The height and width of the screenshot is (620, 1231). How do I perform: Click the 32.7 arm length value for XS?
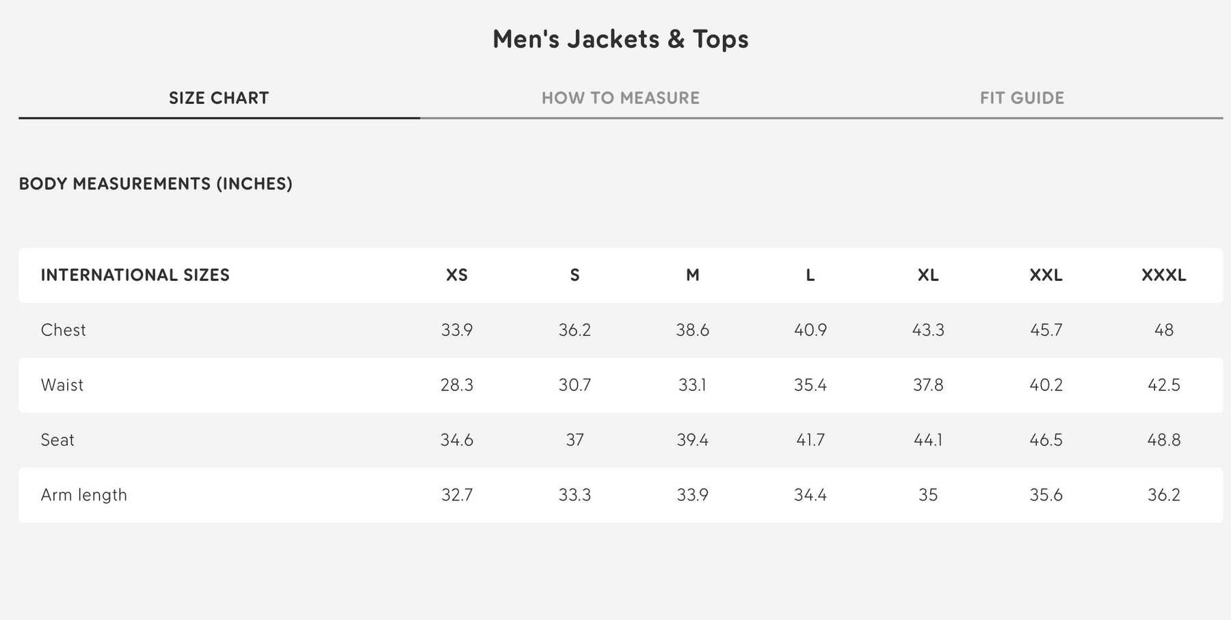457,495
